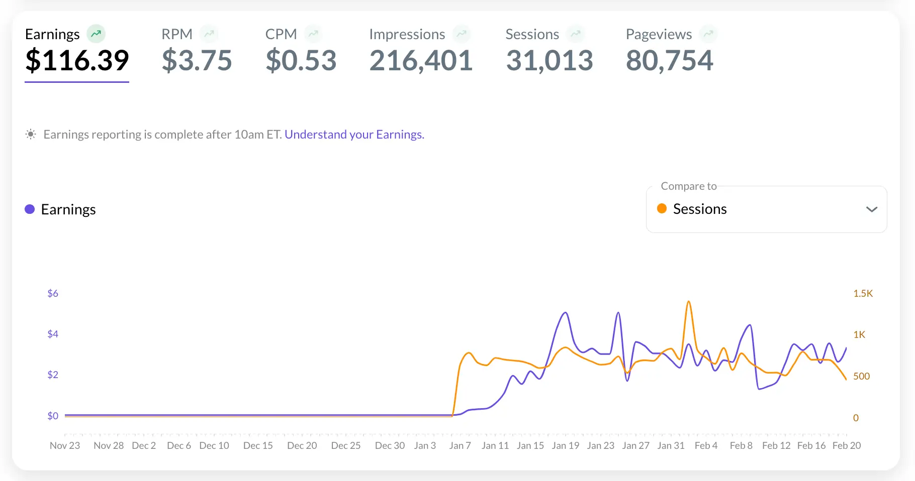Click the $0 earnings axis label

pyautogui.click(x=53, y=416)
